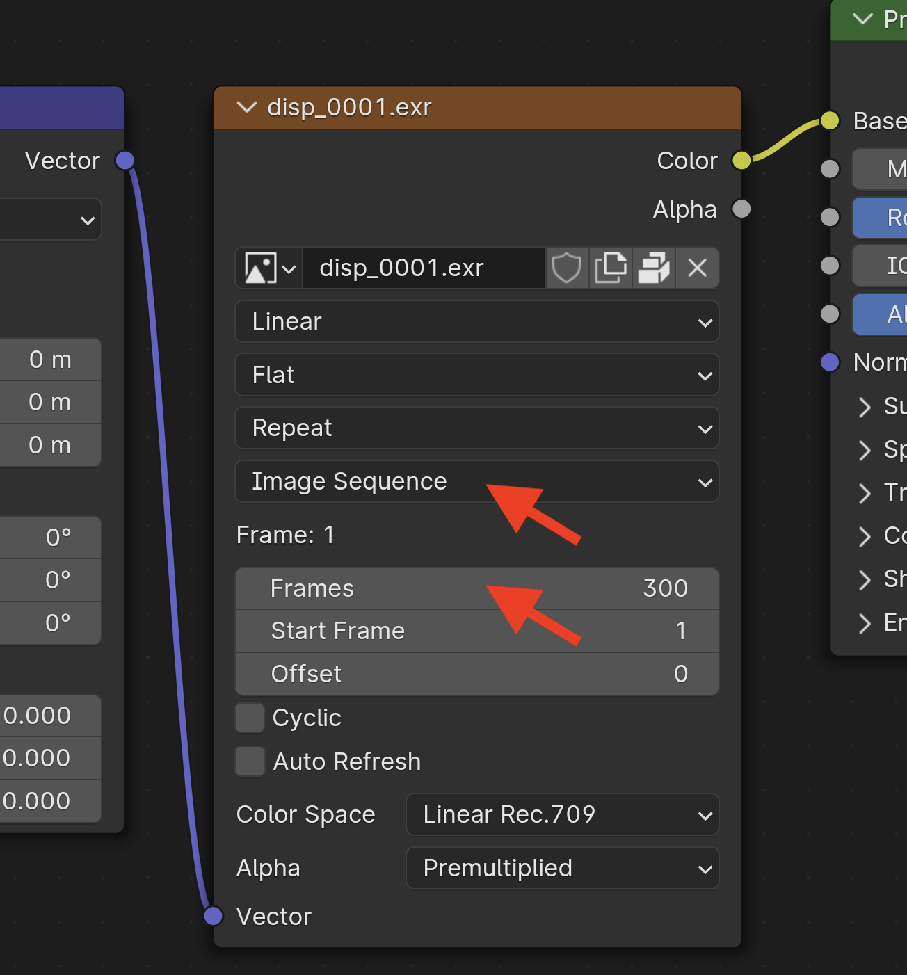Viewport: 907px width, 975px height.
Task: Open the Flat projection dropdown
Action: pyautogui.click(x=477, y=375)
